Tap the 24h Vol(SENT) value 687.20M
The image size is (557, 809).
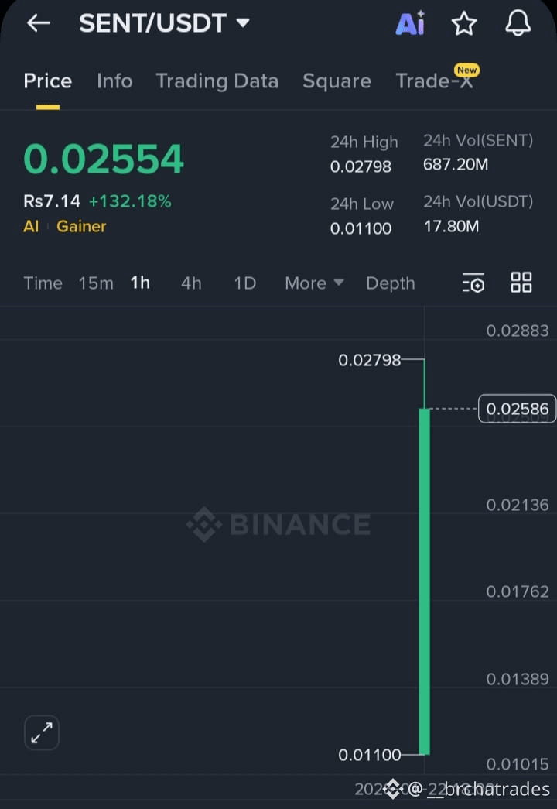(456, 165)
